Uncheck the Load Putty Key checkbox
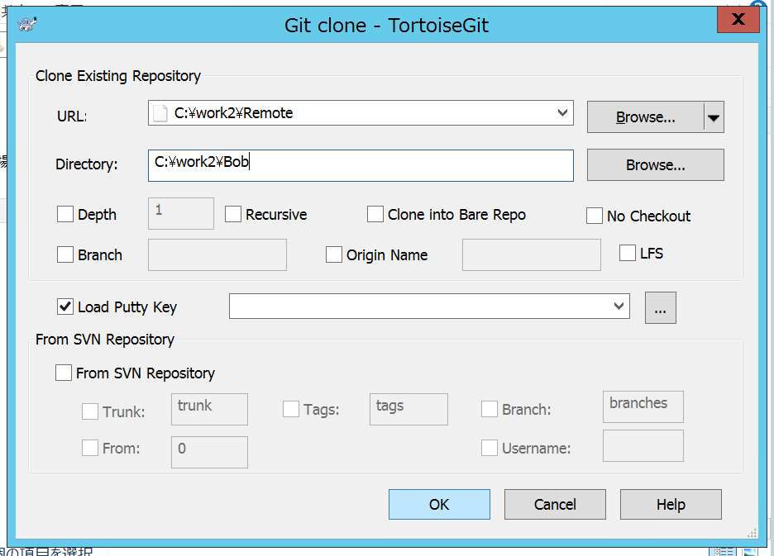The image size is (774, 556). [65, 307]
